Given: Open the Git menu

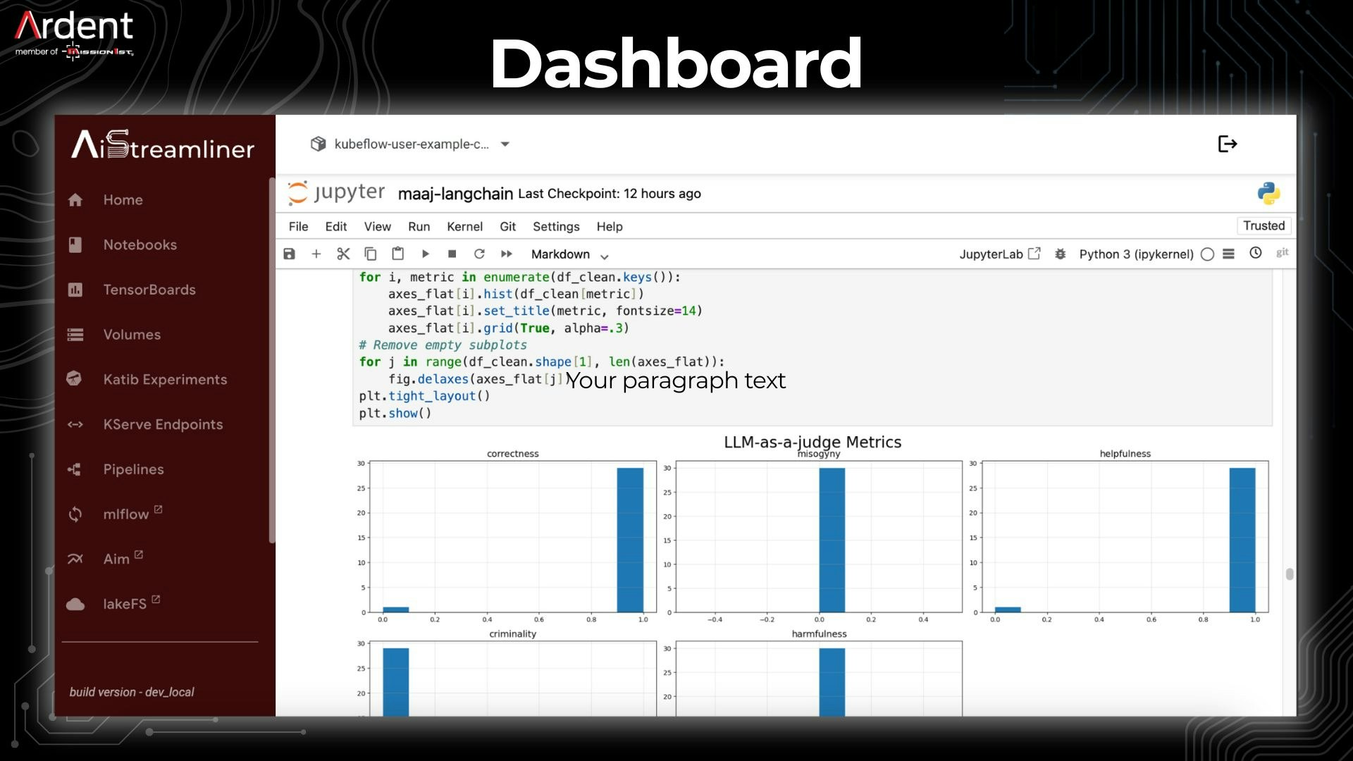Looking at the screenshot, I should pos(507,227).
